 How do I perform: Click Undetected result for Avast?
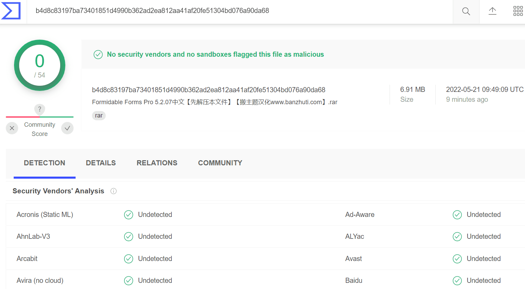coord(484,259)
